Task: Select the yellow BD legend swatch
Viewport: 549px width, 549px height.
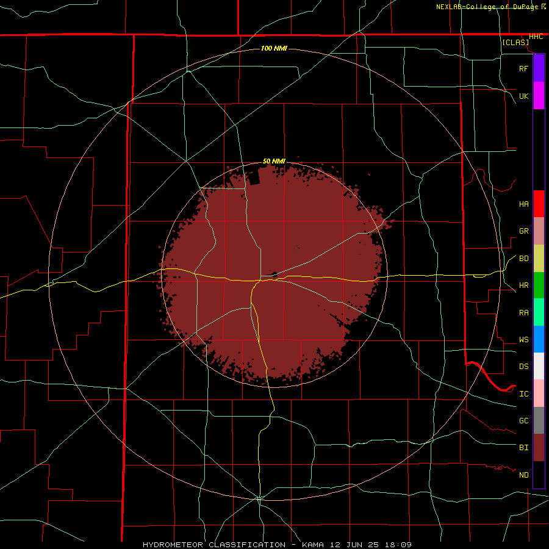Action: [539, 259]
